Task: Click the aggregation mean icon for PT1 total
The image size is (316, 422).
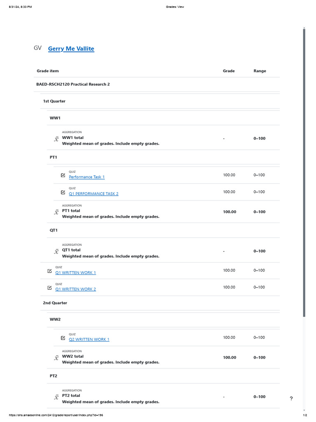Action: tap(56, 212)
